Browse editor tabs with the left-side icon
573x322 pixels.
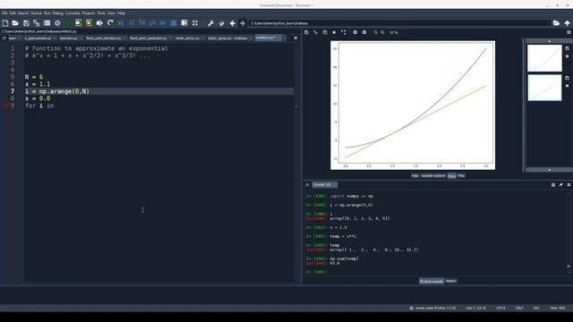(x=4, y=38)
